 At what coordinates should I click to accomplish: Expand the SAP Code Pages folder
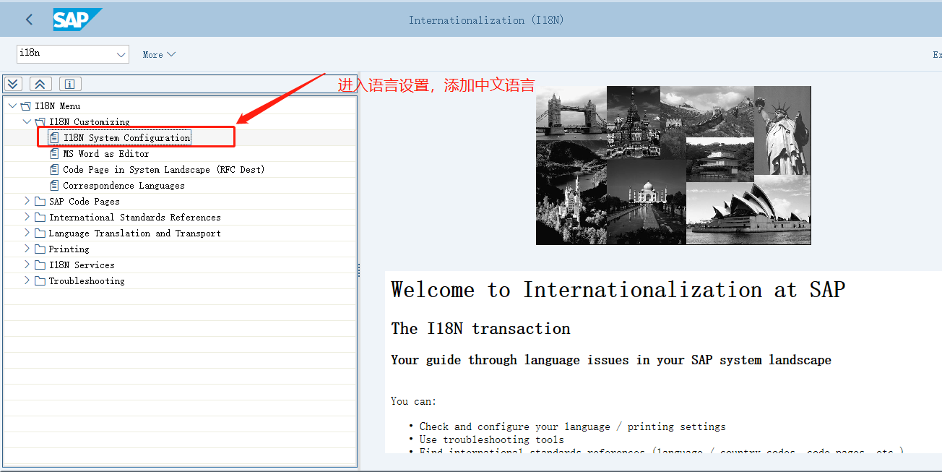(27, 201)
